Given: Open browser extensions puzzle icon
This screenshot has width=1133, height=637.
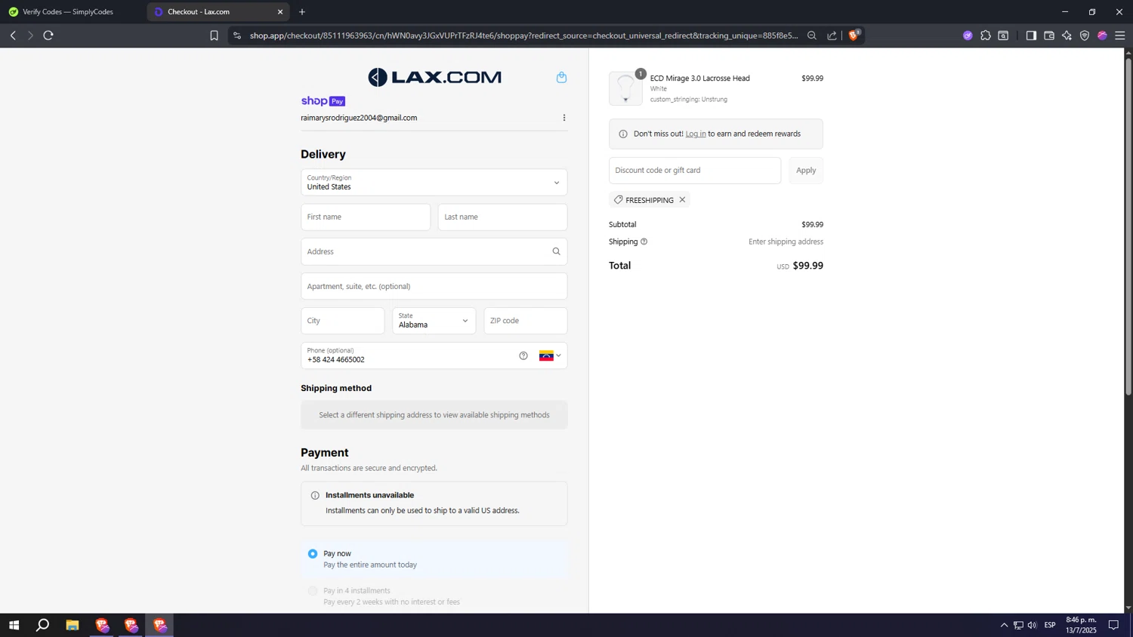Looking at the screenshot, I should coord(986,35).
